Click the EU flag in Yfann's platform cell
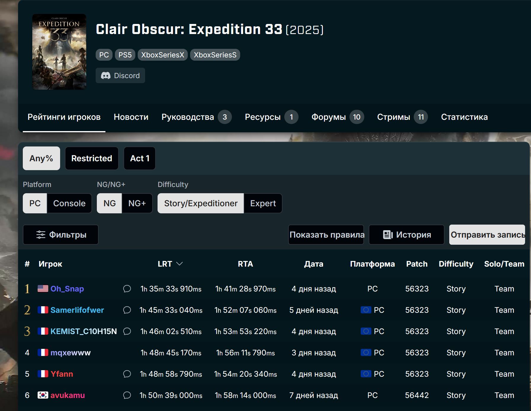Screen dimensions: 531x411 pyautogui.click(x=366, y=374)
